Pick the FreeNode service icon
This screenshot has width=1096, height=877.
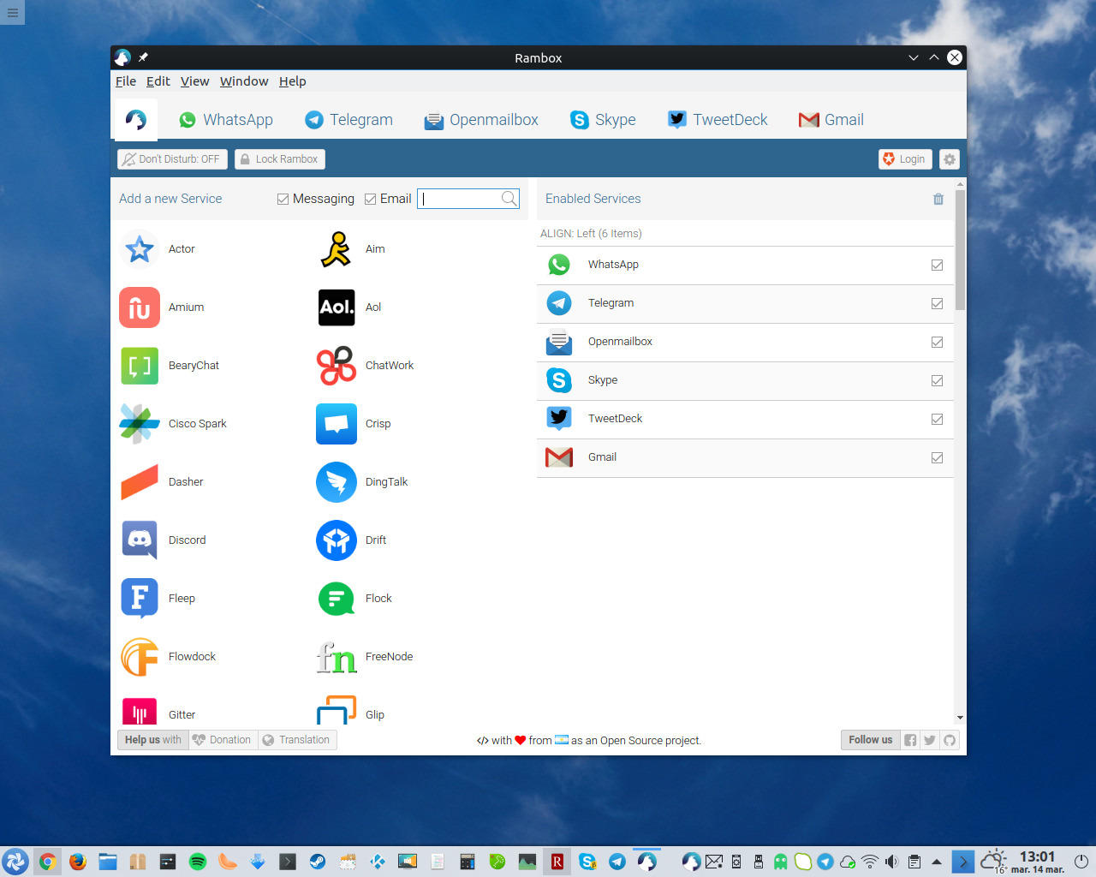(x=337, y=657)
